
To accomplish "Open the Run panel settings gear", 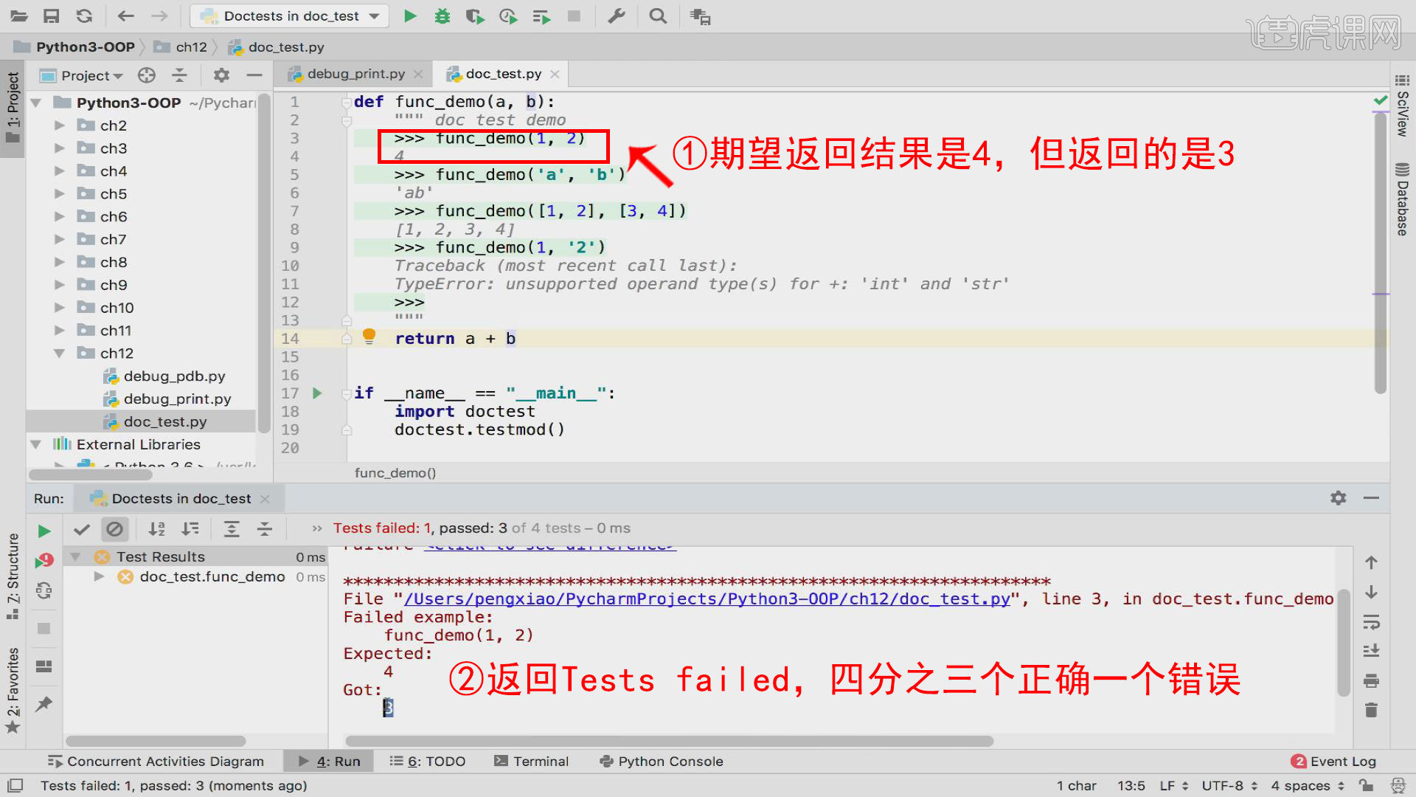I will tap(1338, 498).
